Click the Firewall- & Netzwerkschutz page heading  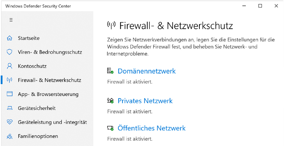click(176, 26)
